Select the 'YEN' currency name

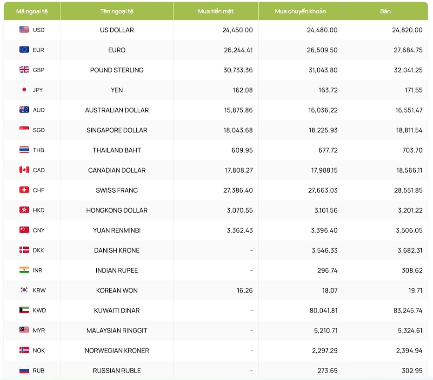pyautogui.click(x=117, y=90)
